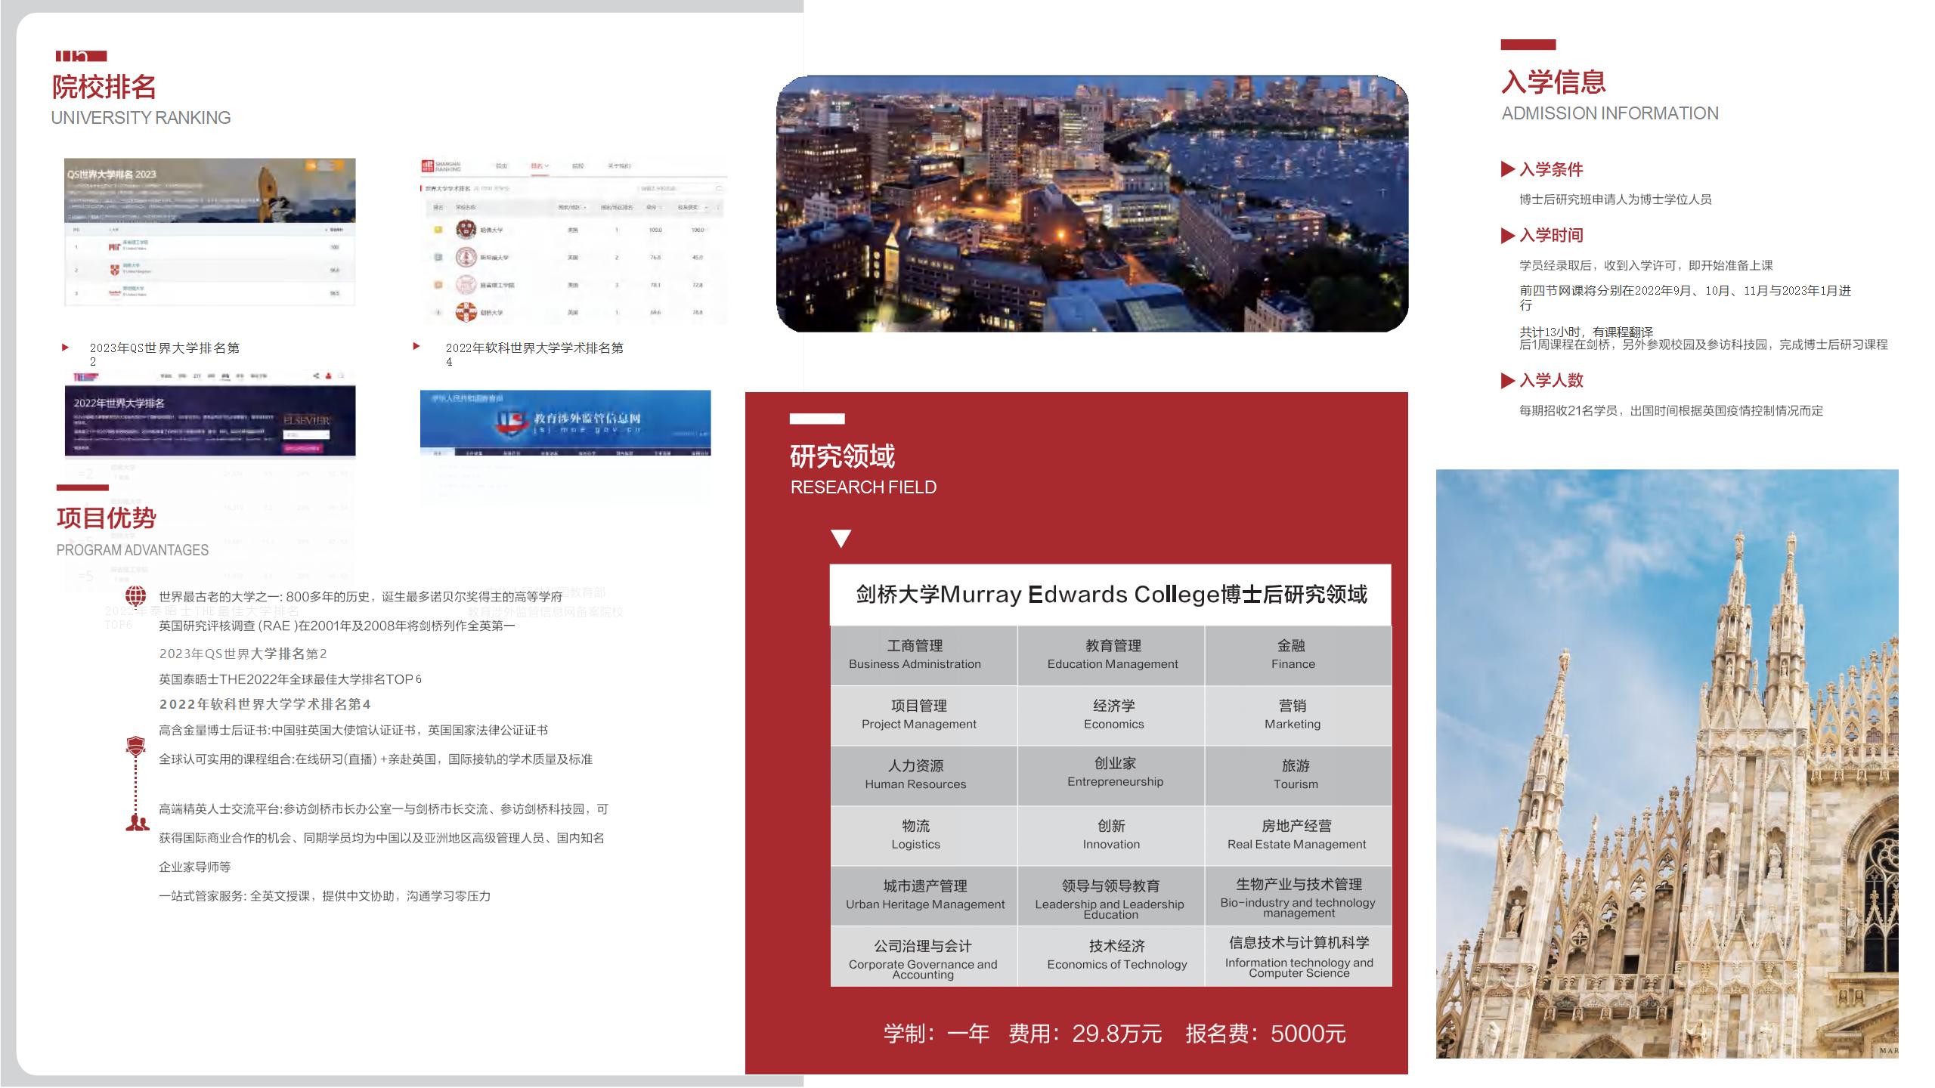Click the white down triangle under RESEARCH FIELD

coord(841,538)
